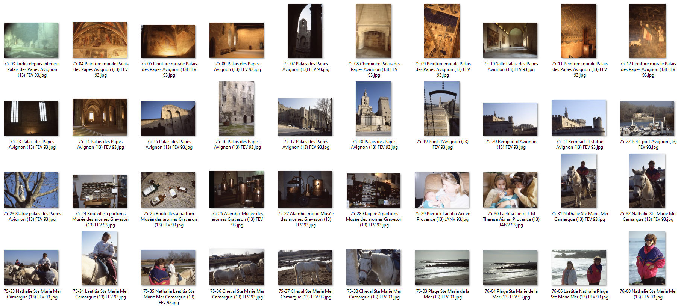Click the 75-29 Pierrick Laetitia photo
The image size is (681, 306).
[x=442, y=190]
